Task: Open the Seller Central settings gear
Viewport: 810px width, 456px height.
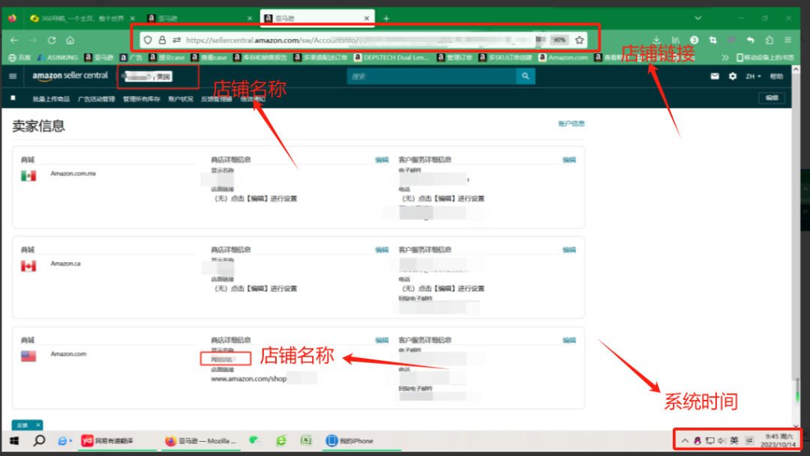Action: point(733,76)
